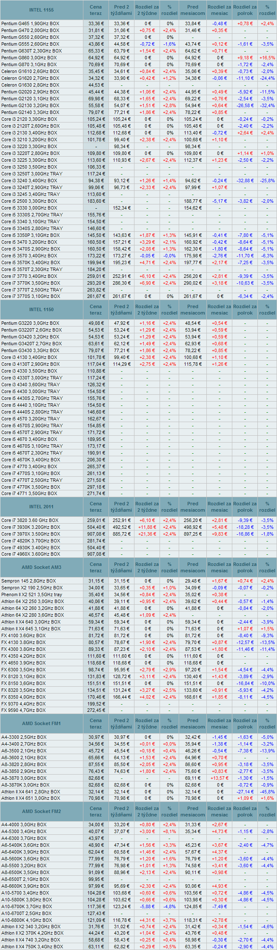Screen dimensions: 277x950
Task: Click the AMD Socket AM3 section header
Action: pyautogui.click(x=42, y=567)
